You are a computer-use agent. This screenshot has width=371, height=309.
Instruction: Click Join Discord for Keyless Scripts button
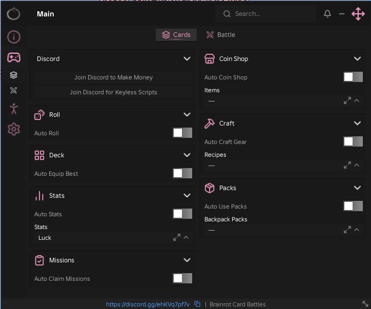click(x=113, y=92)
